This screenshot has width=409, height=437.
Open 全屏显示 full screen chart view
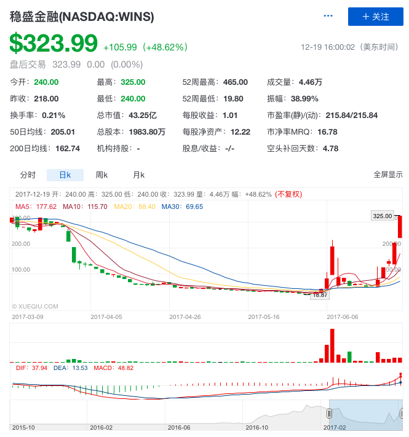click(x=388, y=175)
